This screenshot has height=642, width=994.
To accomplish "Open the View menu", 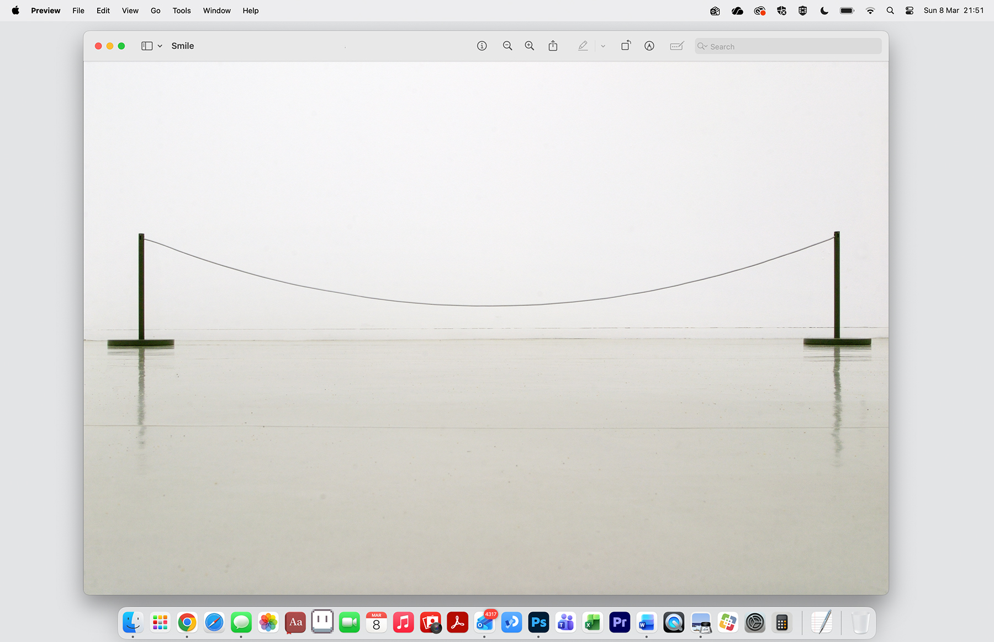I will coord(130,10).
